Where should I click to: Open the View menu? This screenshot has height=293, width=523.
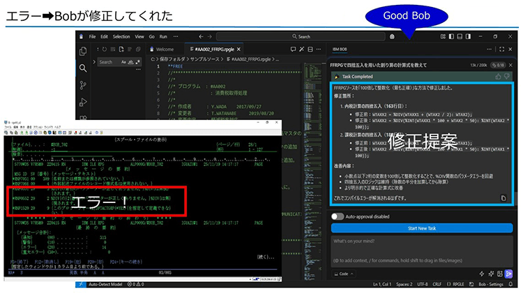[139, 37]
